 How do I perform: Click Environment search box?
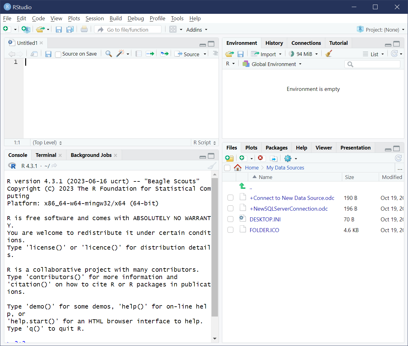[372, 64]
